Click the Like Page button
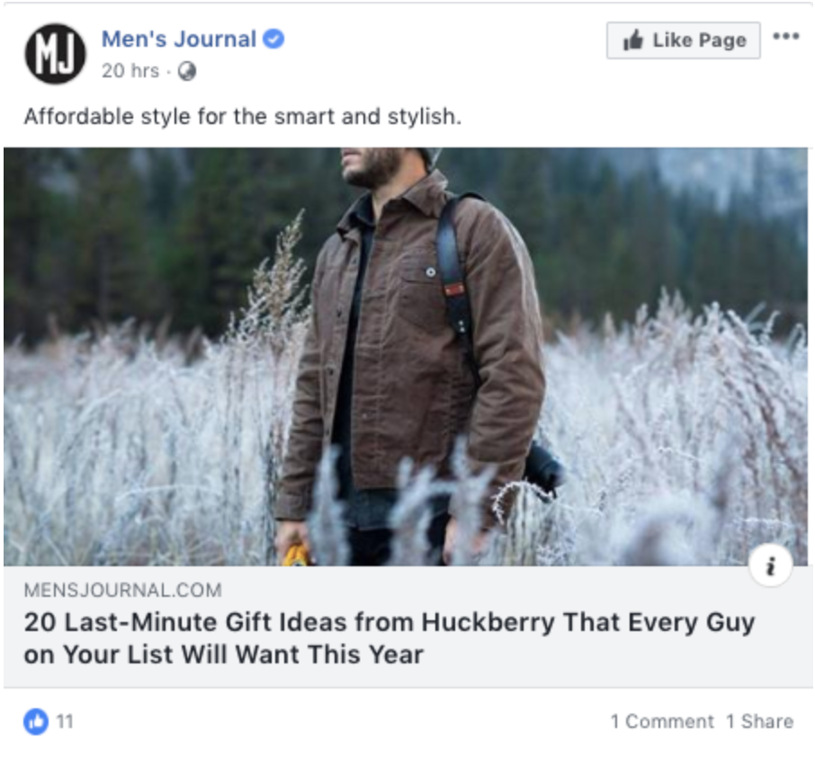This screenshot has height=764, width=815. (685, 40)
